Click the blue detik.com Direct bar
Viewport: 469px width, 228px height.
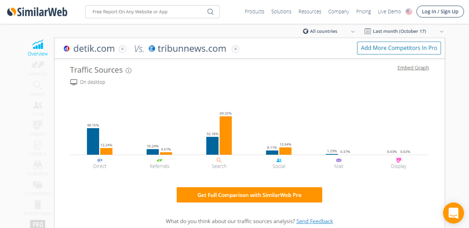93,141
